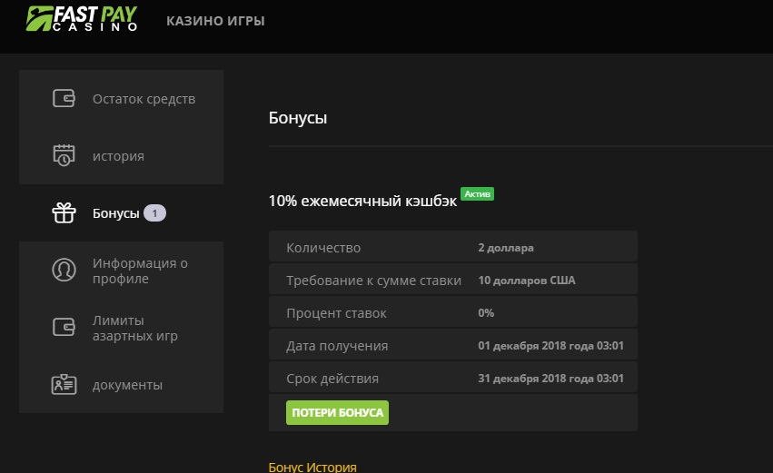The image size is (773, 473).
Task: Click the ID card documents icon
Action: [64, 385]
